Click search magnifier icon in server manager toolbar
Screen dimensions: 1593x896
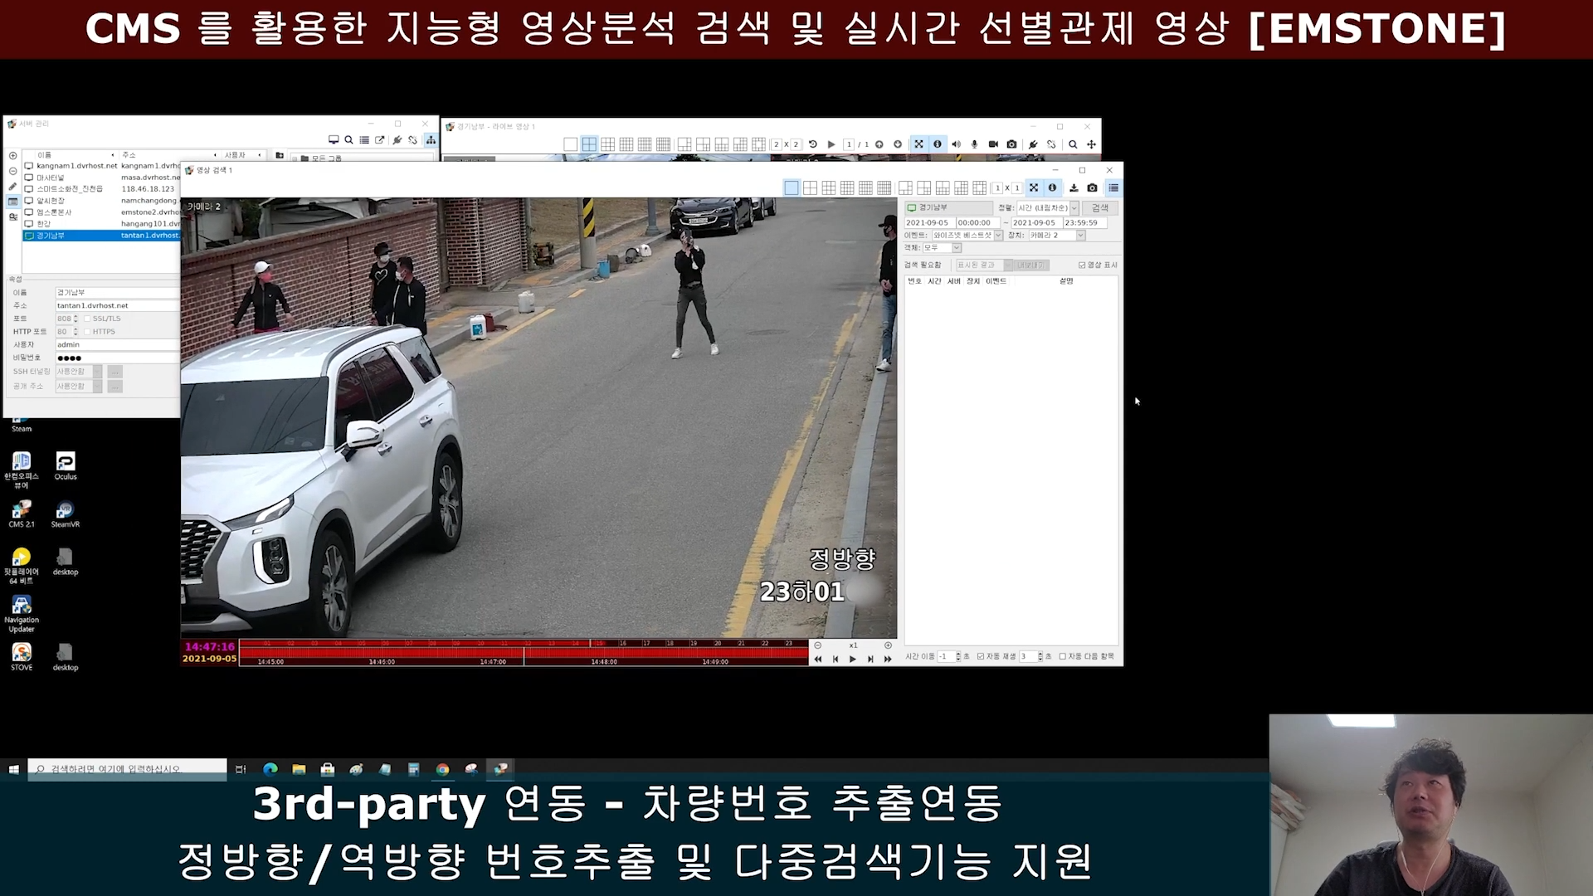point(348,140)
